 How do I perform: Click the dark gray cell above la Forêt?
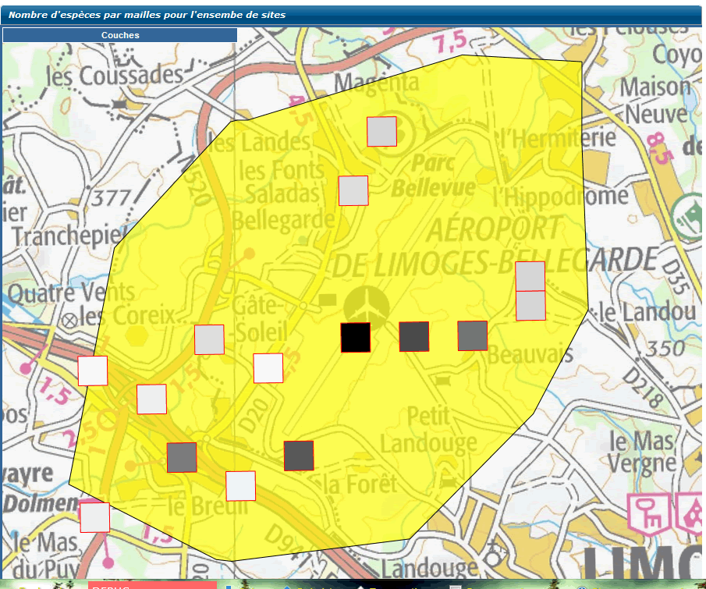[299, 456]
